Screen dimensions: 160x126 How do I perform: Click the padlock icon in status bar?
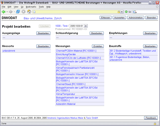pyautogui.click(x=154, y=124)
